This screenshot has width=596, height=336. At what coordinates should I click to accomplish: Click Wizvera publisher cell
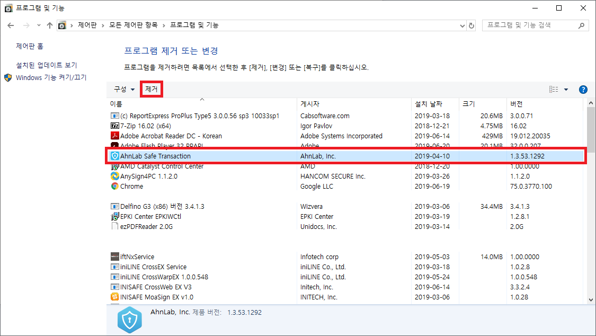tap(312, 206)
